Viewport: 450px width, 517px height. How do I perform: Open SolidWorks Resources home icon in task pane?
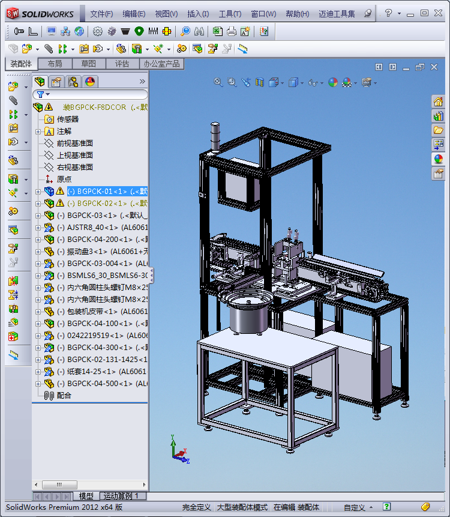(438, 101)
